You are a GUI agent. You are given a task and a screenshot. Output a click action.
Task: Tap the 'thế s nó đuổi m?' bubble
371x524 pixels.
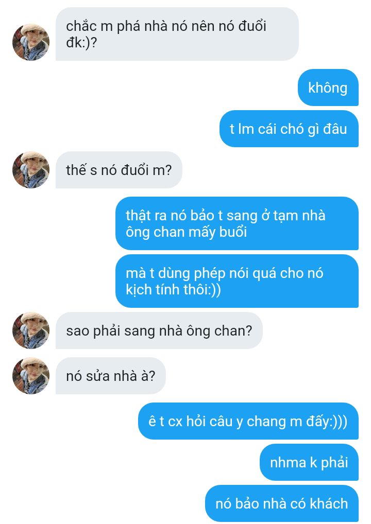[x=119, y=170]
